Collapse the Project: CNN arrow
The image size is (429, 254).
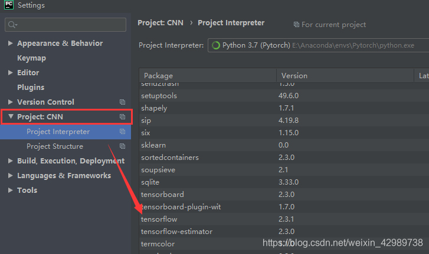(11, 116)
